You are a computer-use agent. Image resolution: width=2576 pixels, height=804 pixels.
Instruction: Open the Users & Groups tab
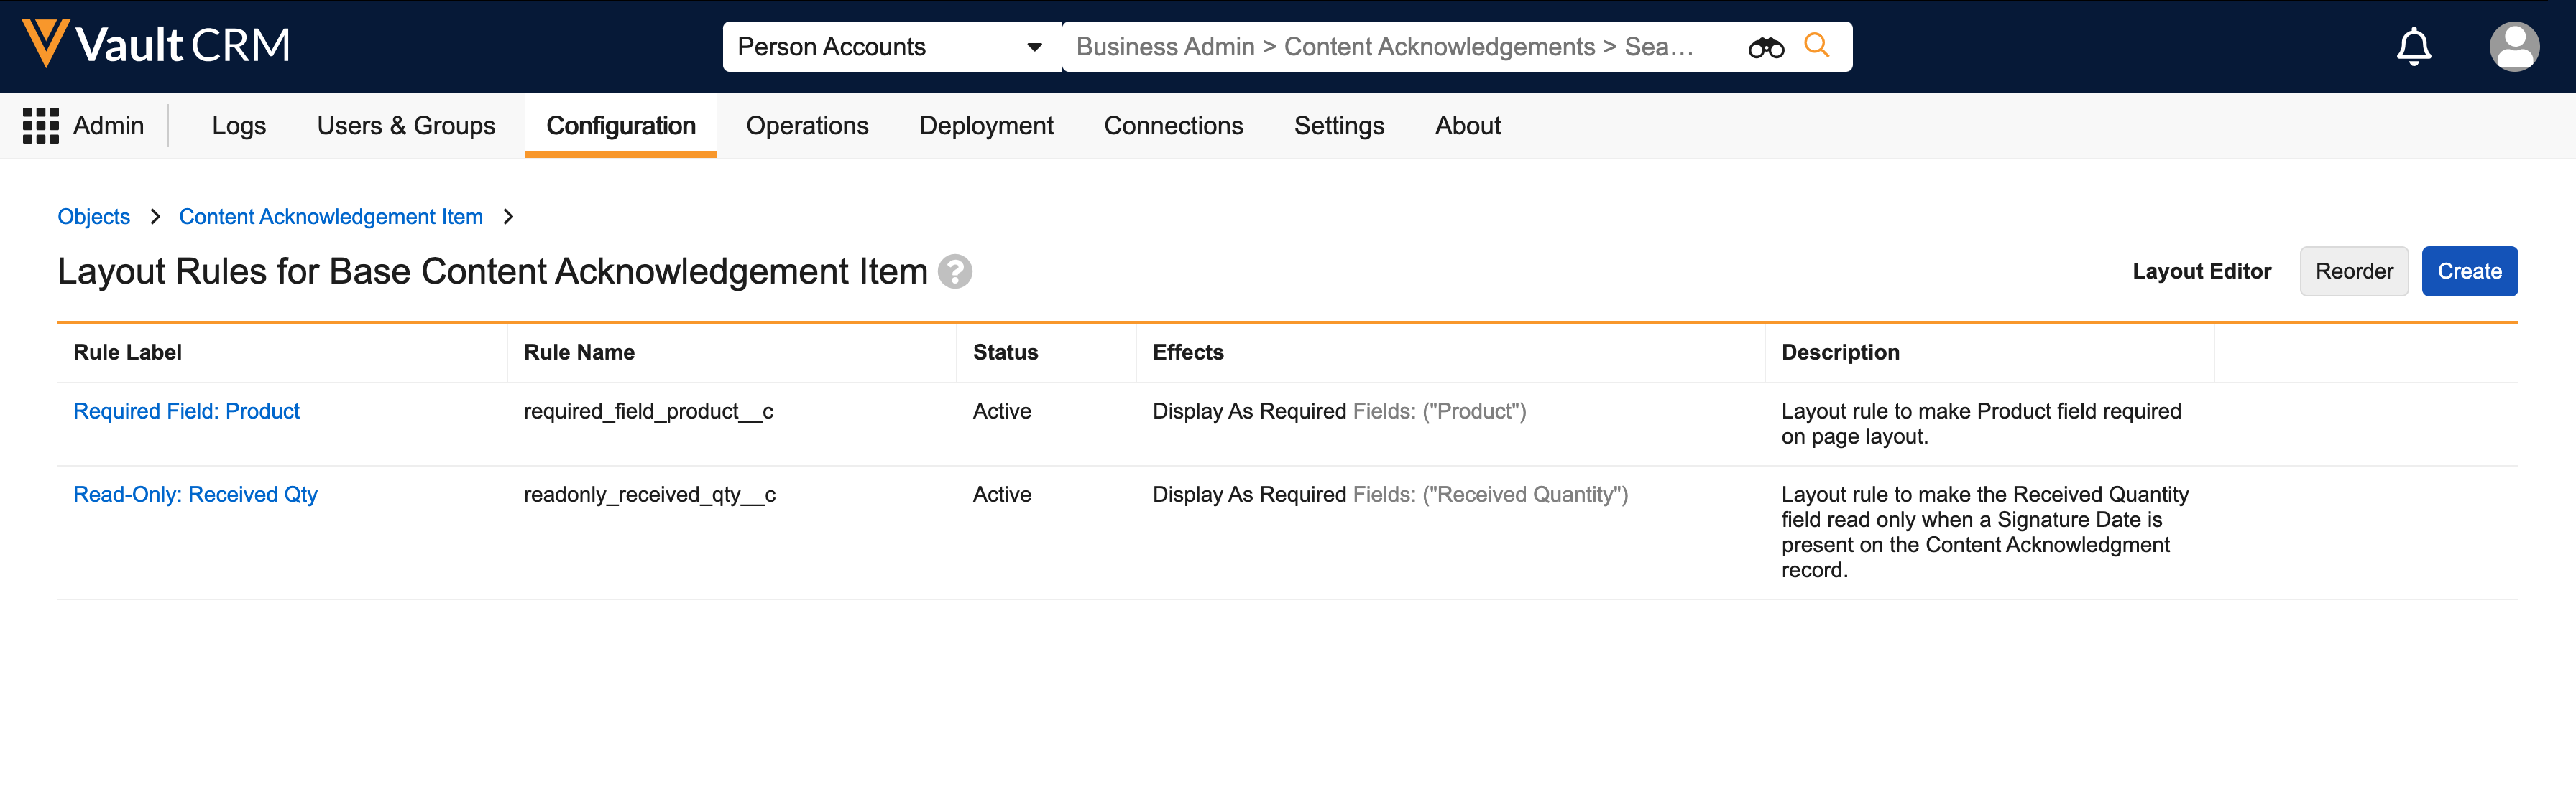click(405, 126)
